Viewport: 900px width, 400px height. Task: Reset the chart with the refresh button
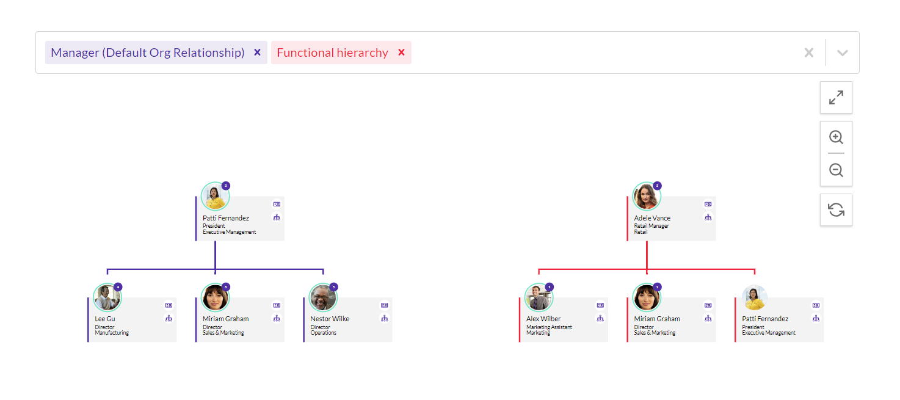(x=836, y=210)
